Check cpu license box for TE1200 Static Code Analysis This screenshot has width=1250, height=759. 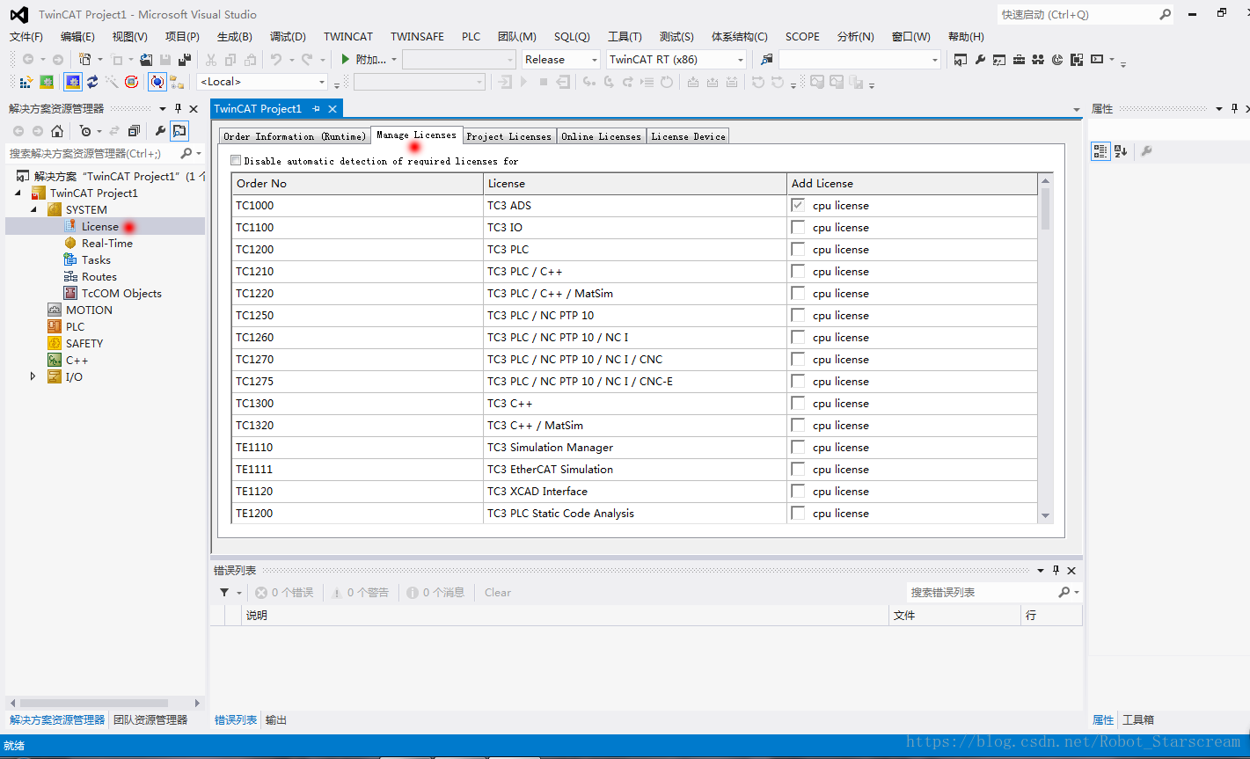click(x=798, y=513)
